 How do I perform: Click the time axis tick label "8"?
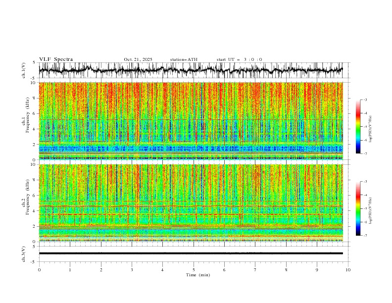[286, 270]
